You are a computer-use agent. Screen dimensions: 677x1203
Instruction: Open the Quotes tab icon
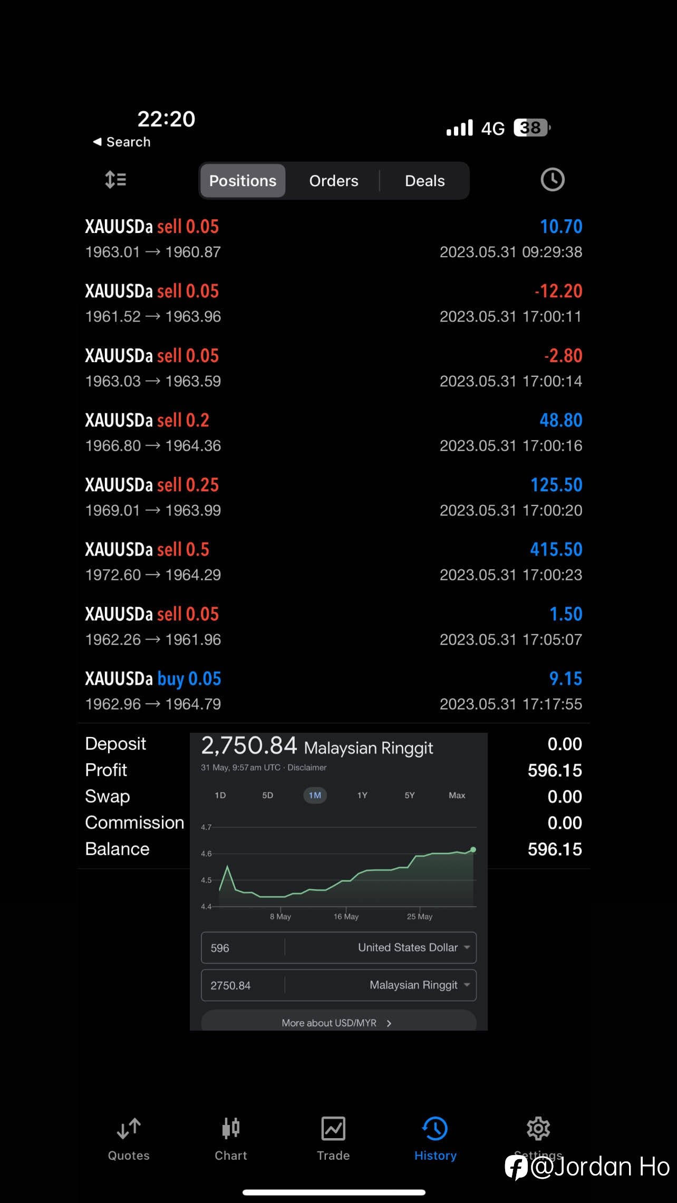point(129,1129)
